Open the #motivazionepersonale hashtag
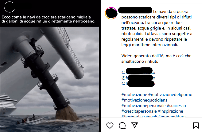The width and height of the screenshot is (202, 132). coord(143,106)
